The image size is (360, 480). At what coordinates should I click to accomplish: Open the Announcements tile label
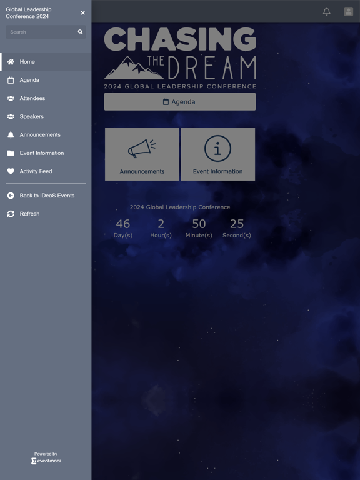(142, 171)
